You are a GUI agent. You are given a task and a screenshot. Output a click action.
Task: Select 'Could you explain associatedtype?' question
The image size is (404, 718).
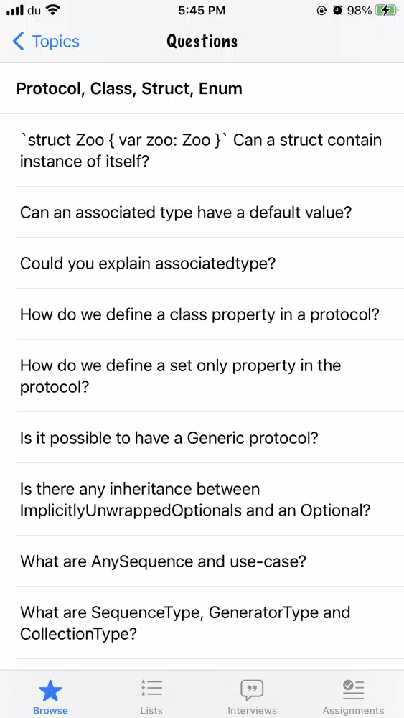(x=202, y=264)
